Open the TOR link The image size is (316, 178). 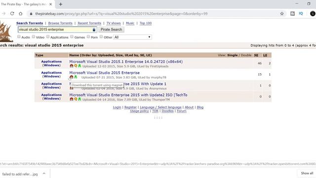point(155,111)
